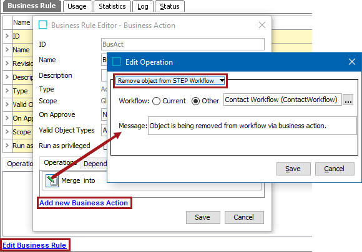Expand the Type row in the table
Viewport: 362px width, 252px height.
[7, 90]
